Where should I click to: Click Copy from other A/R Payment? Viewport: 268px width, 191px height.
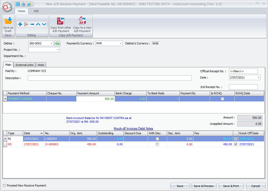click(x=61, y=24)
